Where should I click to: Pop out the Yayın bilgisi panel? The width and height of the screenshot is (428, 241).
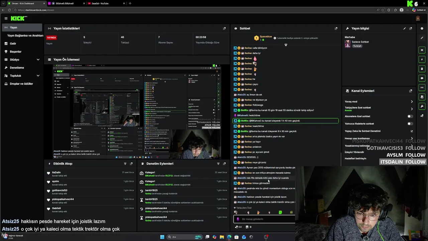click(411, 28)
